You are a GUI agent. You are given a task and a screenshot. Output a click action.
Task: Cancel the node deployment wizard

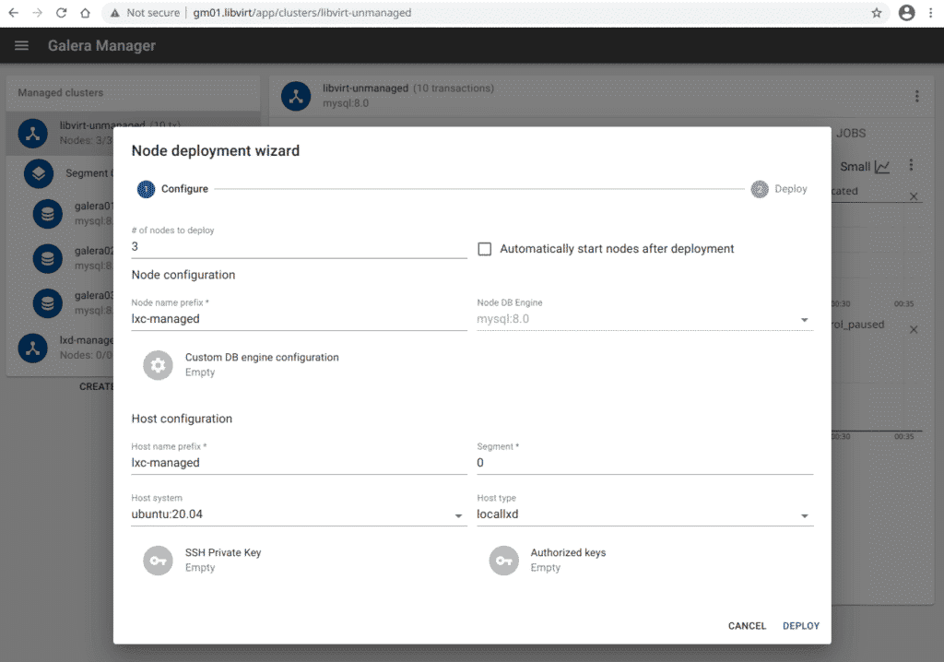[x=747, y=626]
